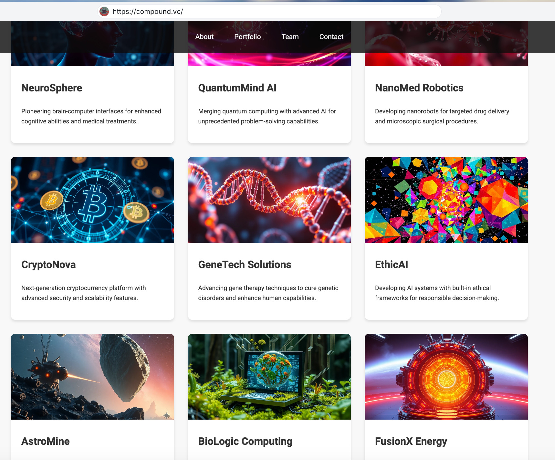Click the site favicon in the address bar
This screenshot has height=460, width=555.
pyautogui.click(x=104, y=12)
